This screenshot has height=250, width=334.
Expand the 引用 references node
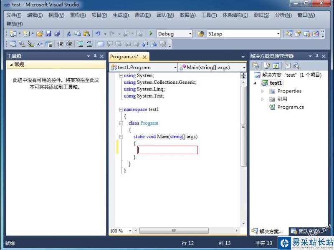coord(263,99)
